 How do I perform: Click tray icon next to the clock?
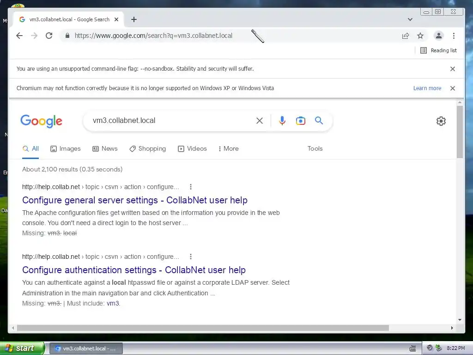(439, 348)
